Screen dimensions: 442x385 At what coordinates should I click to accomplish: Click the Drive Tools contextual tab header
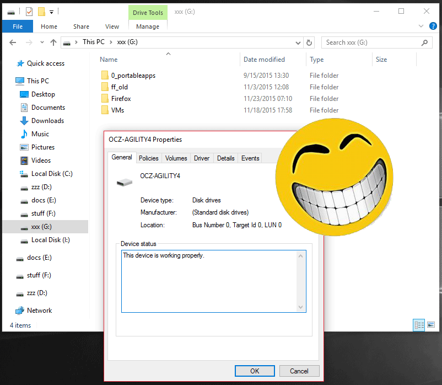coord(148,13)
